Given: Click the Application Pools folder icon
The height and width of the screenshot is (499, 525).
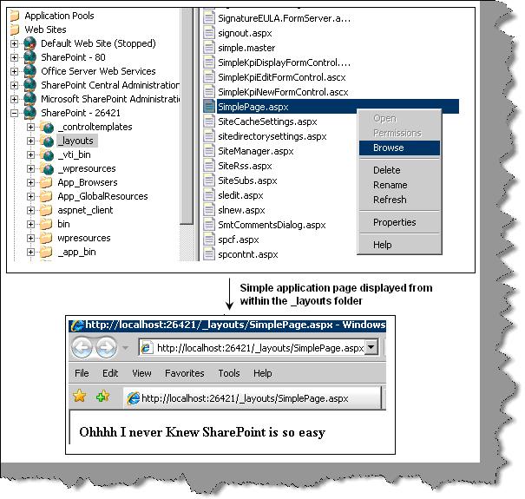Looking at the screenshot, I should tap(15, 16).
